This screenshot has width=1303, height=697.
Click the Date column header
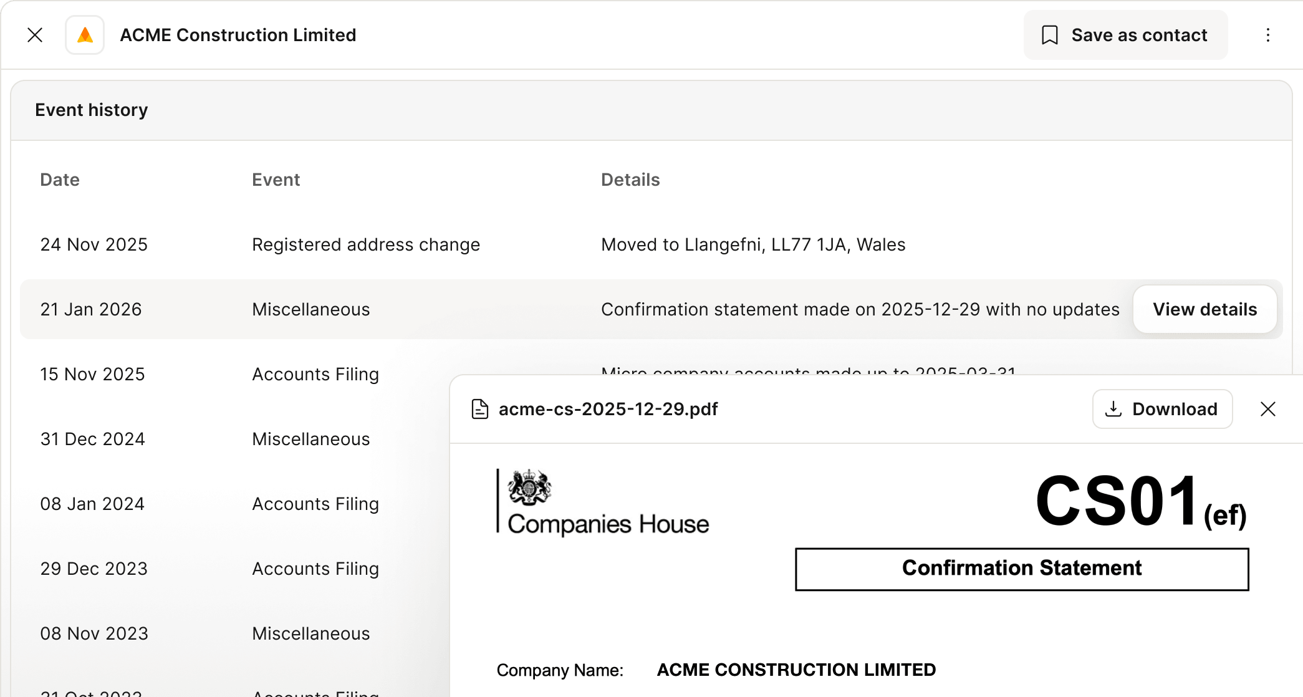60,180
